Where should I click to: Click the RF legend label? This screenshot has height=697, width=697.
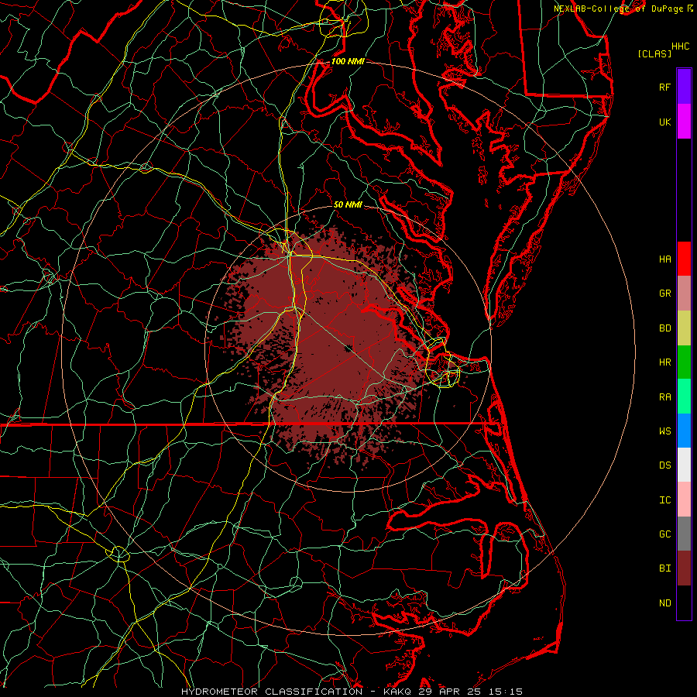(664, 87)
